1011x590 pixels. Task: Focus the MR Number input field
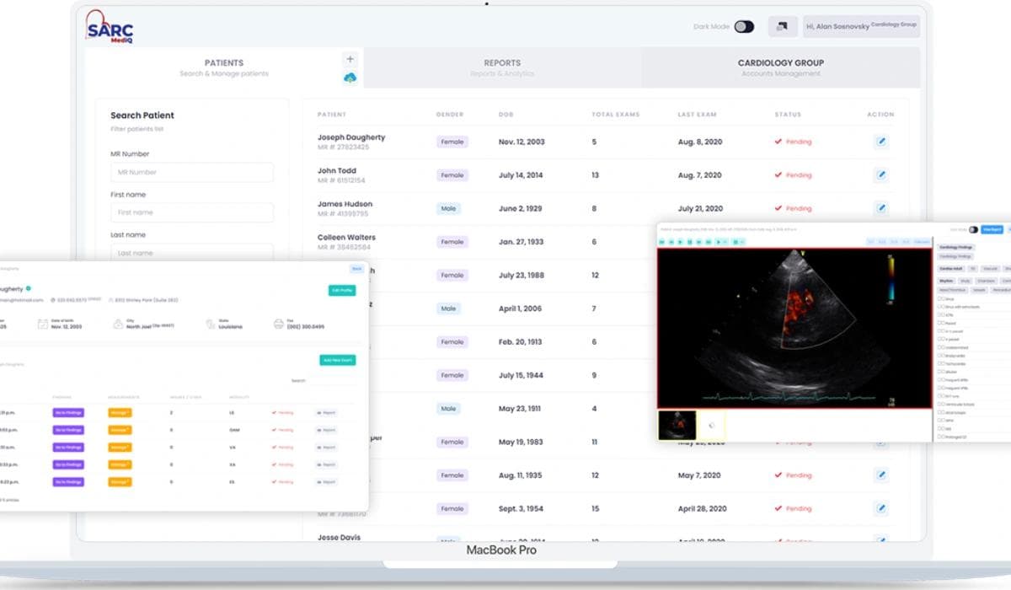tap(192, 172)
